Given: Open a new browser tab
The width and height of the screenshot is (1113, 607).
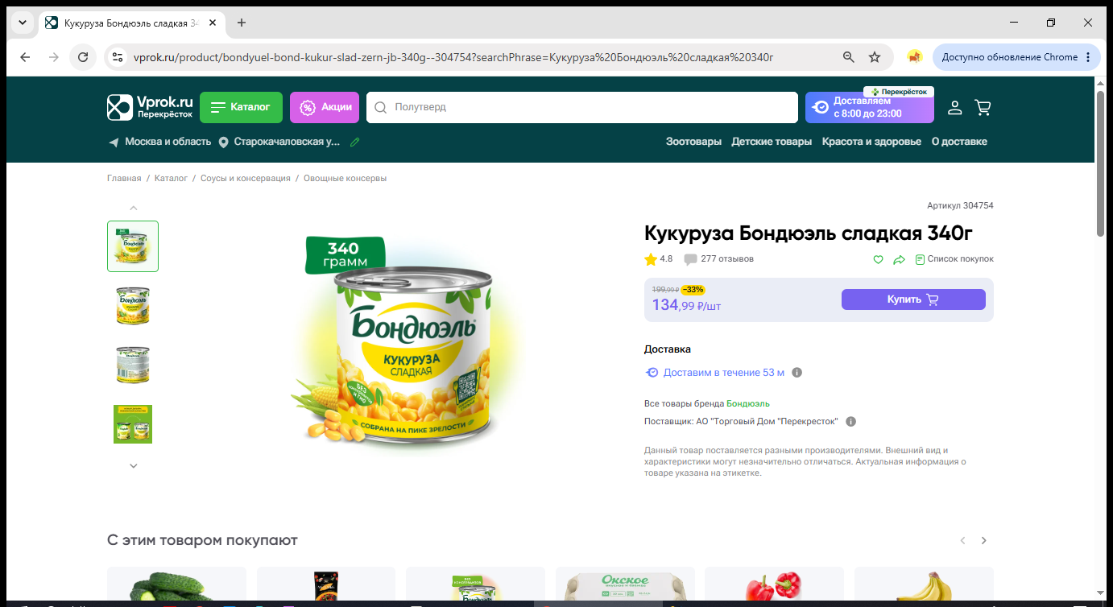Looking at the screenshot, I should coord(242,23).
